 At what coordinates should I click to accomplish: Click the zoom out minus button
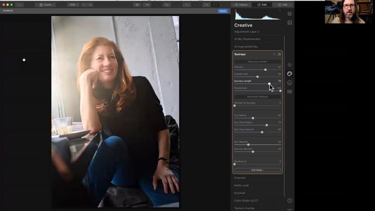tap(84, 5)
